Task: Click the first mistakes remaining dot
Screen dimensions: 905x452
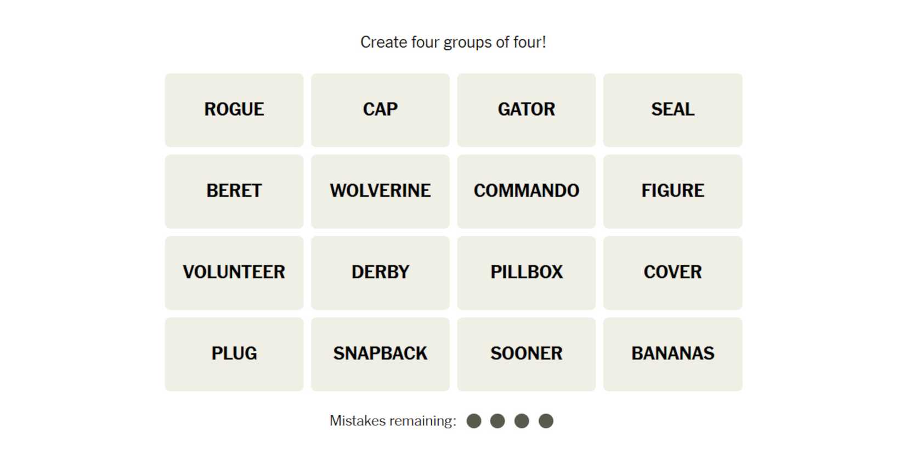Action: click(x=474, y=421)
